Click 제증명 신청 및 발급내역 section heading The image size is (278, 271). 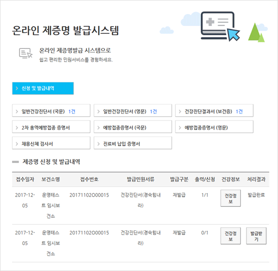[51, 161]
